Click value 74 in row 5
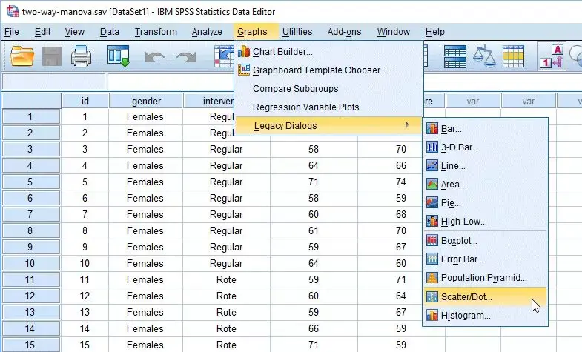The image size is (582, 352). click(x=401, y=182)
